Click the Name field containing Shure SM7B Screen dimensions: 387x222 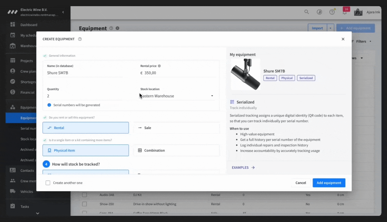point(85,73)
